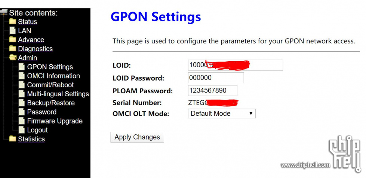Collapse the Admin menu section
This screenshot has height=178, width=366.
pos(27,58)
